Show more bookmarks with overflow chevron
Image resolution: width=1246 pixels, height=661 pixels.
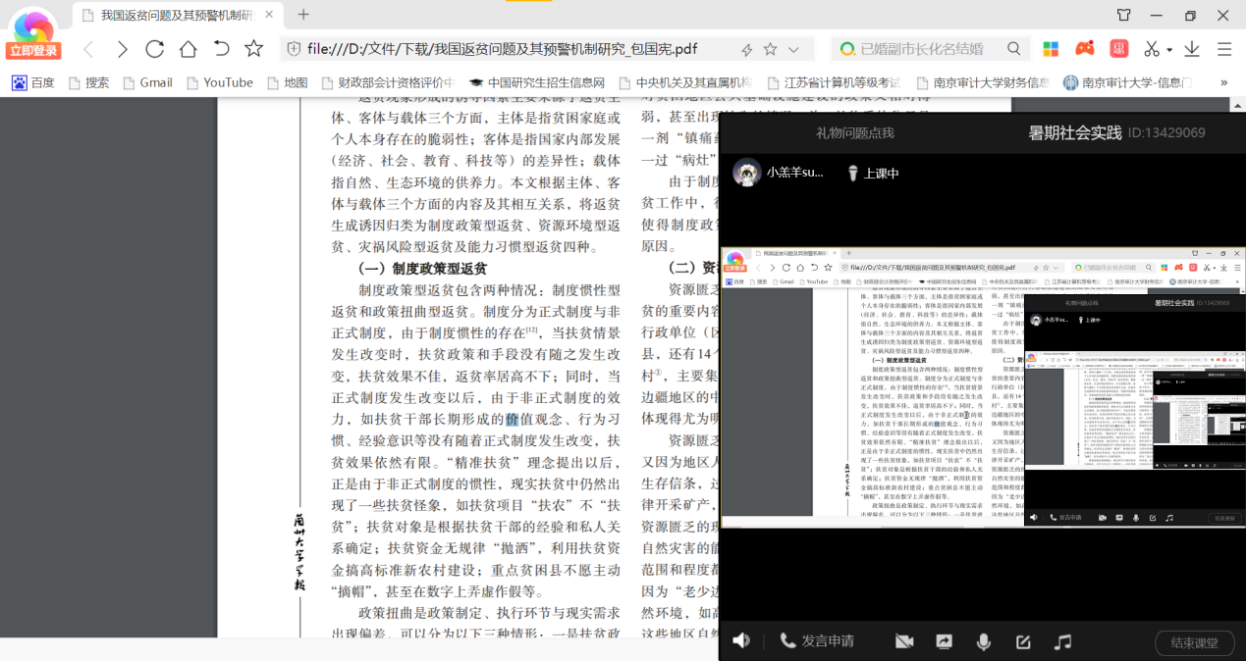(1223, 83)
